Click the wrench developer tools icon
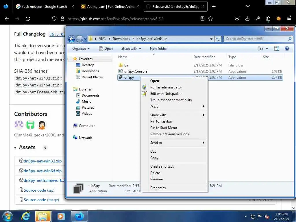 [x=258, y=18]
